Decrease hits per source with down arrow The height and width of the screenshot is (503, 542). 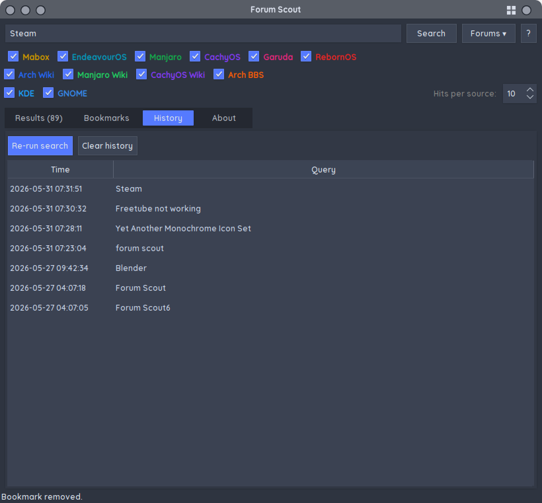click(x=529, y=97)
